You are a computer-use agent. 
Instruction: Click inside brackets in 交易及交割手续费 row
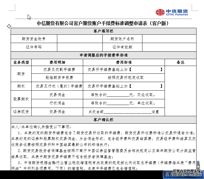pyautogui.click(x=146, y=70)
